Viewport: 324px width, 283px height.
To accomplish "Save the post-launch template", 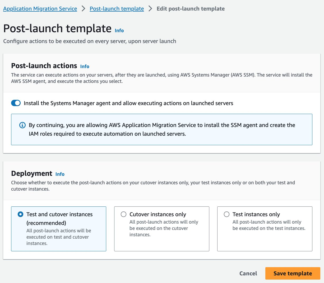I will pos(293,273).
